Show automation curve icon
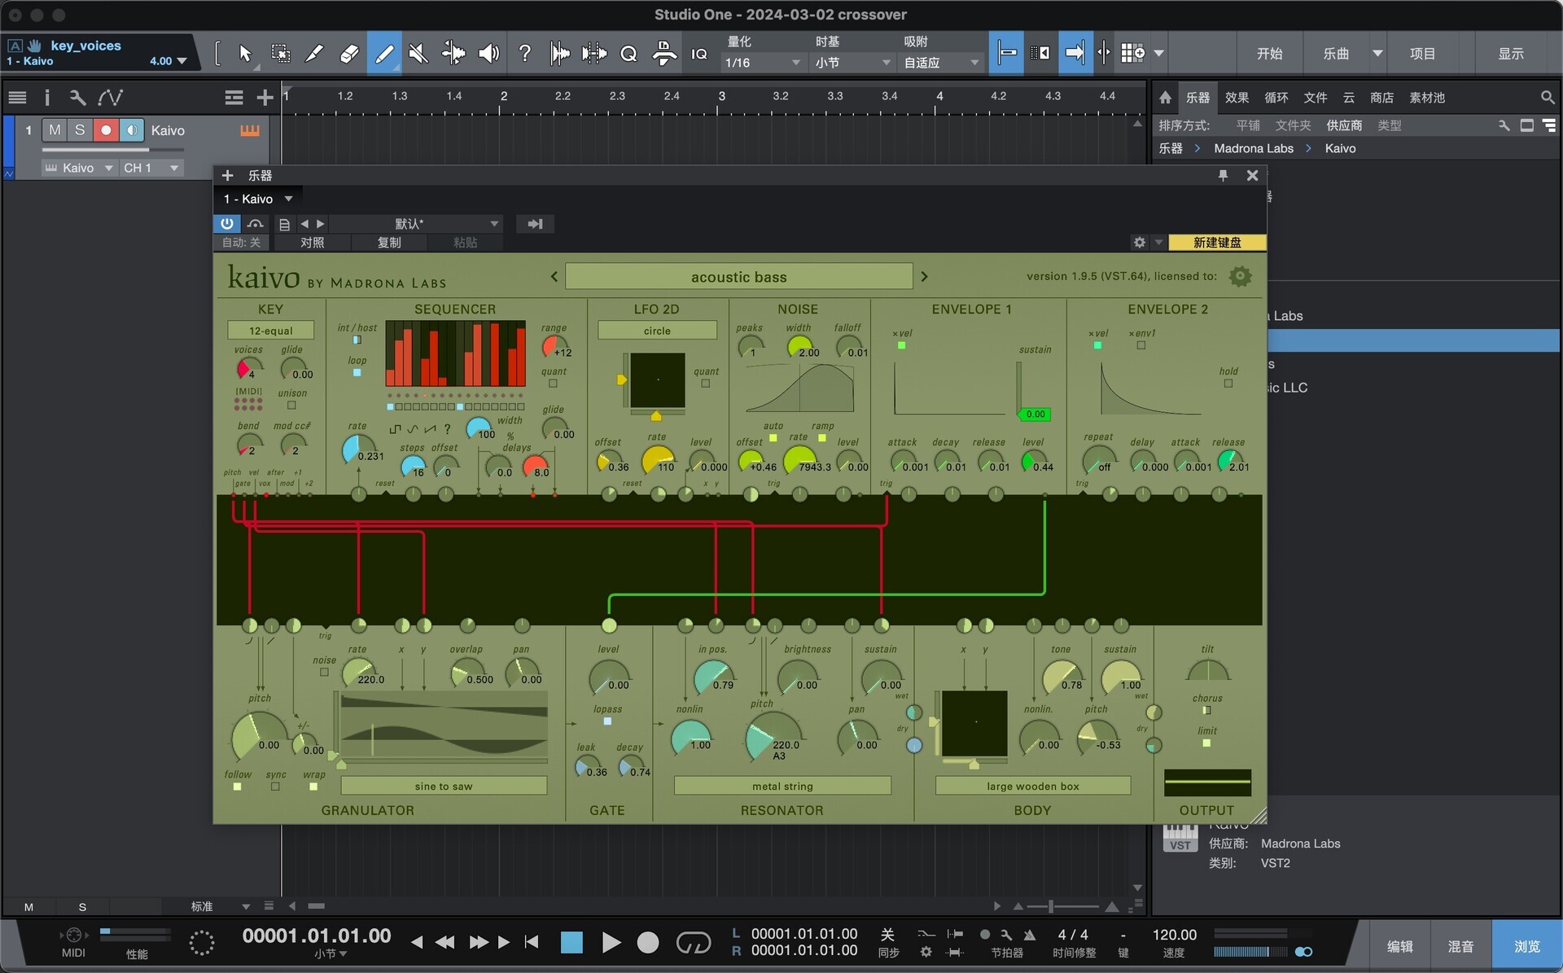1563x973 pixels. (111, 98)
